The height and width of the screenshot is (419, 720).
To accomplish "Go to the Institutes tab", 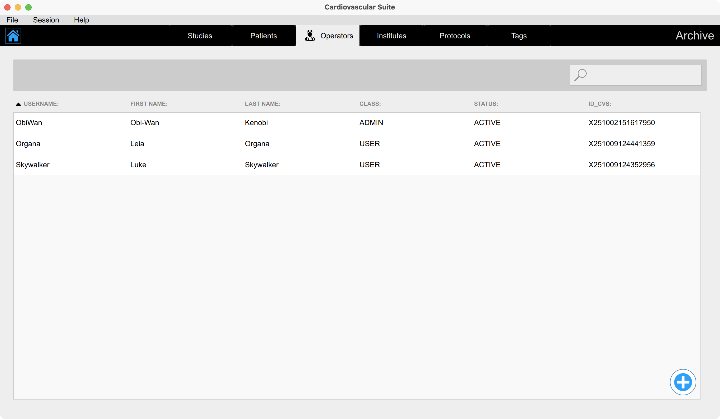I will [x=391, y=35].
